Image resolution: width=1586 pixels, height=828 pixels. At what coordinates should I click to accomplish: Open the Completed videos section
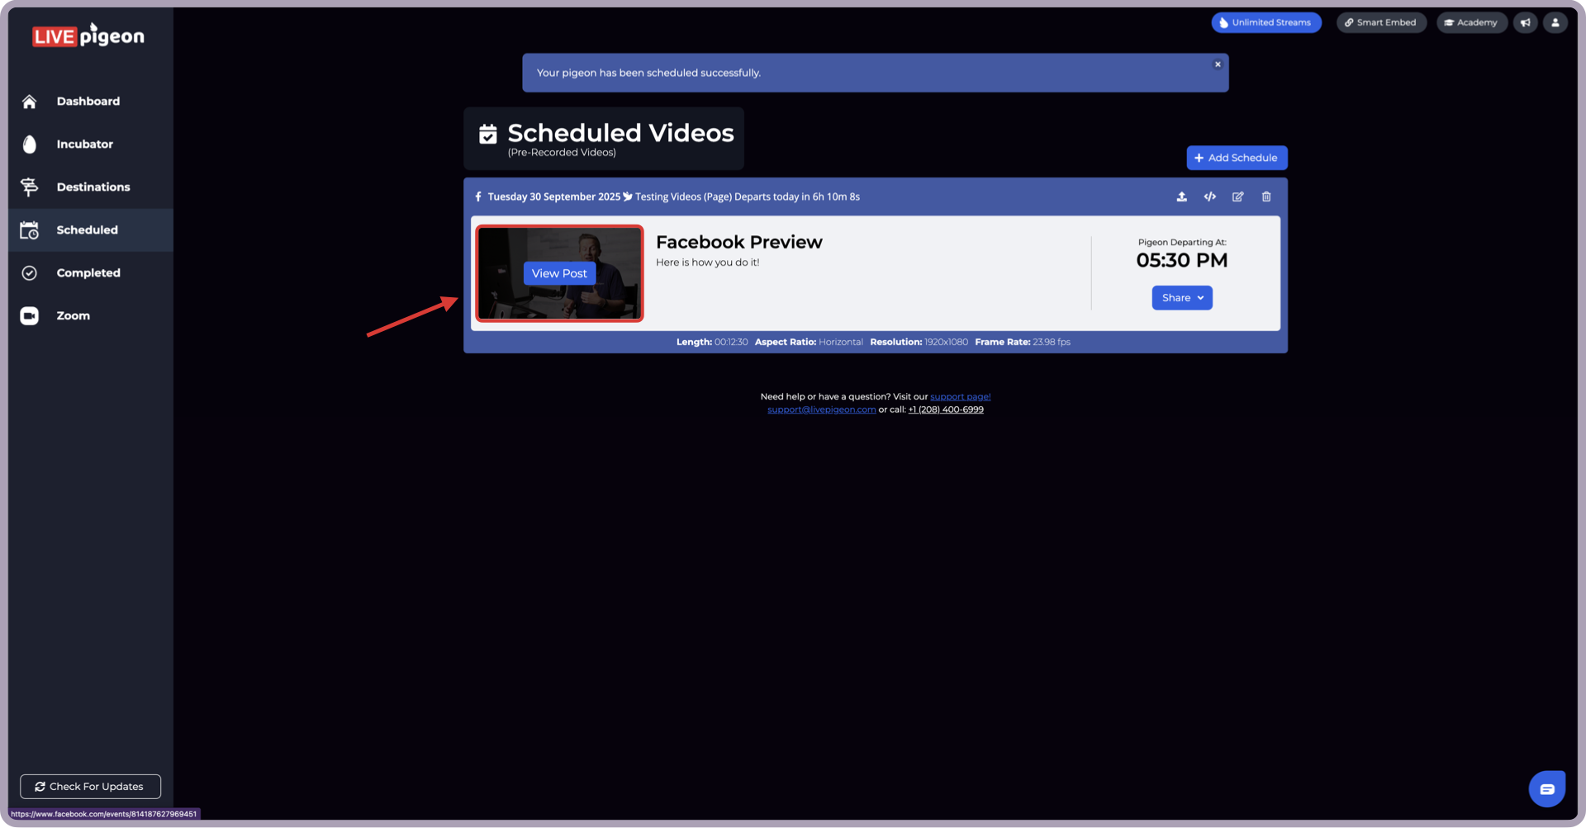(x=91, y=273)
